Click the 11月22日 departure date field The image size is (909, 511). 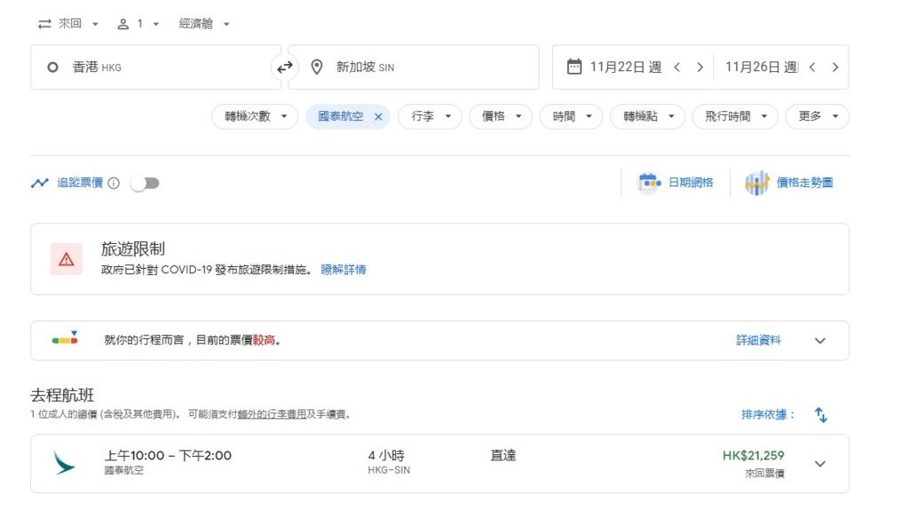[x=626, y=67]
